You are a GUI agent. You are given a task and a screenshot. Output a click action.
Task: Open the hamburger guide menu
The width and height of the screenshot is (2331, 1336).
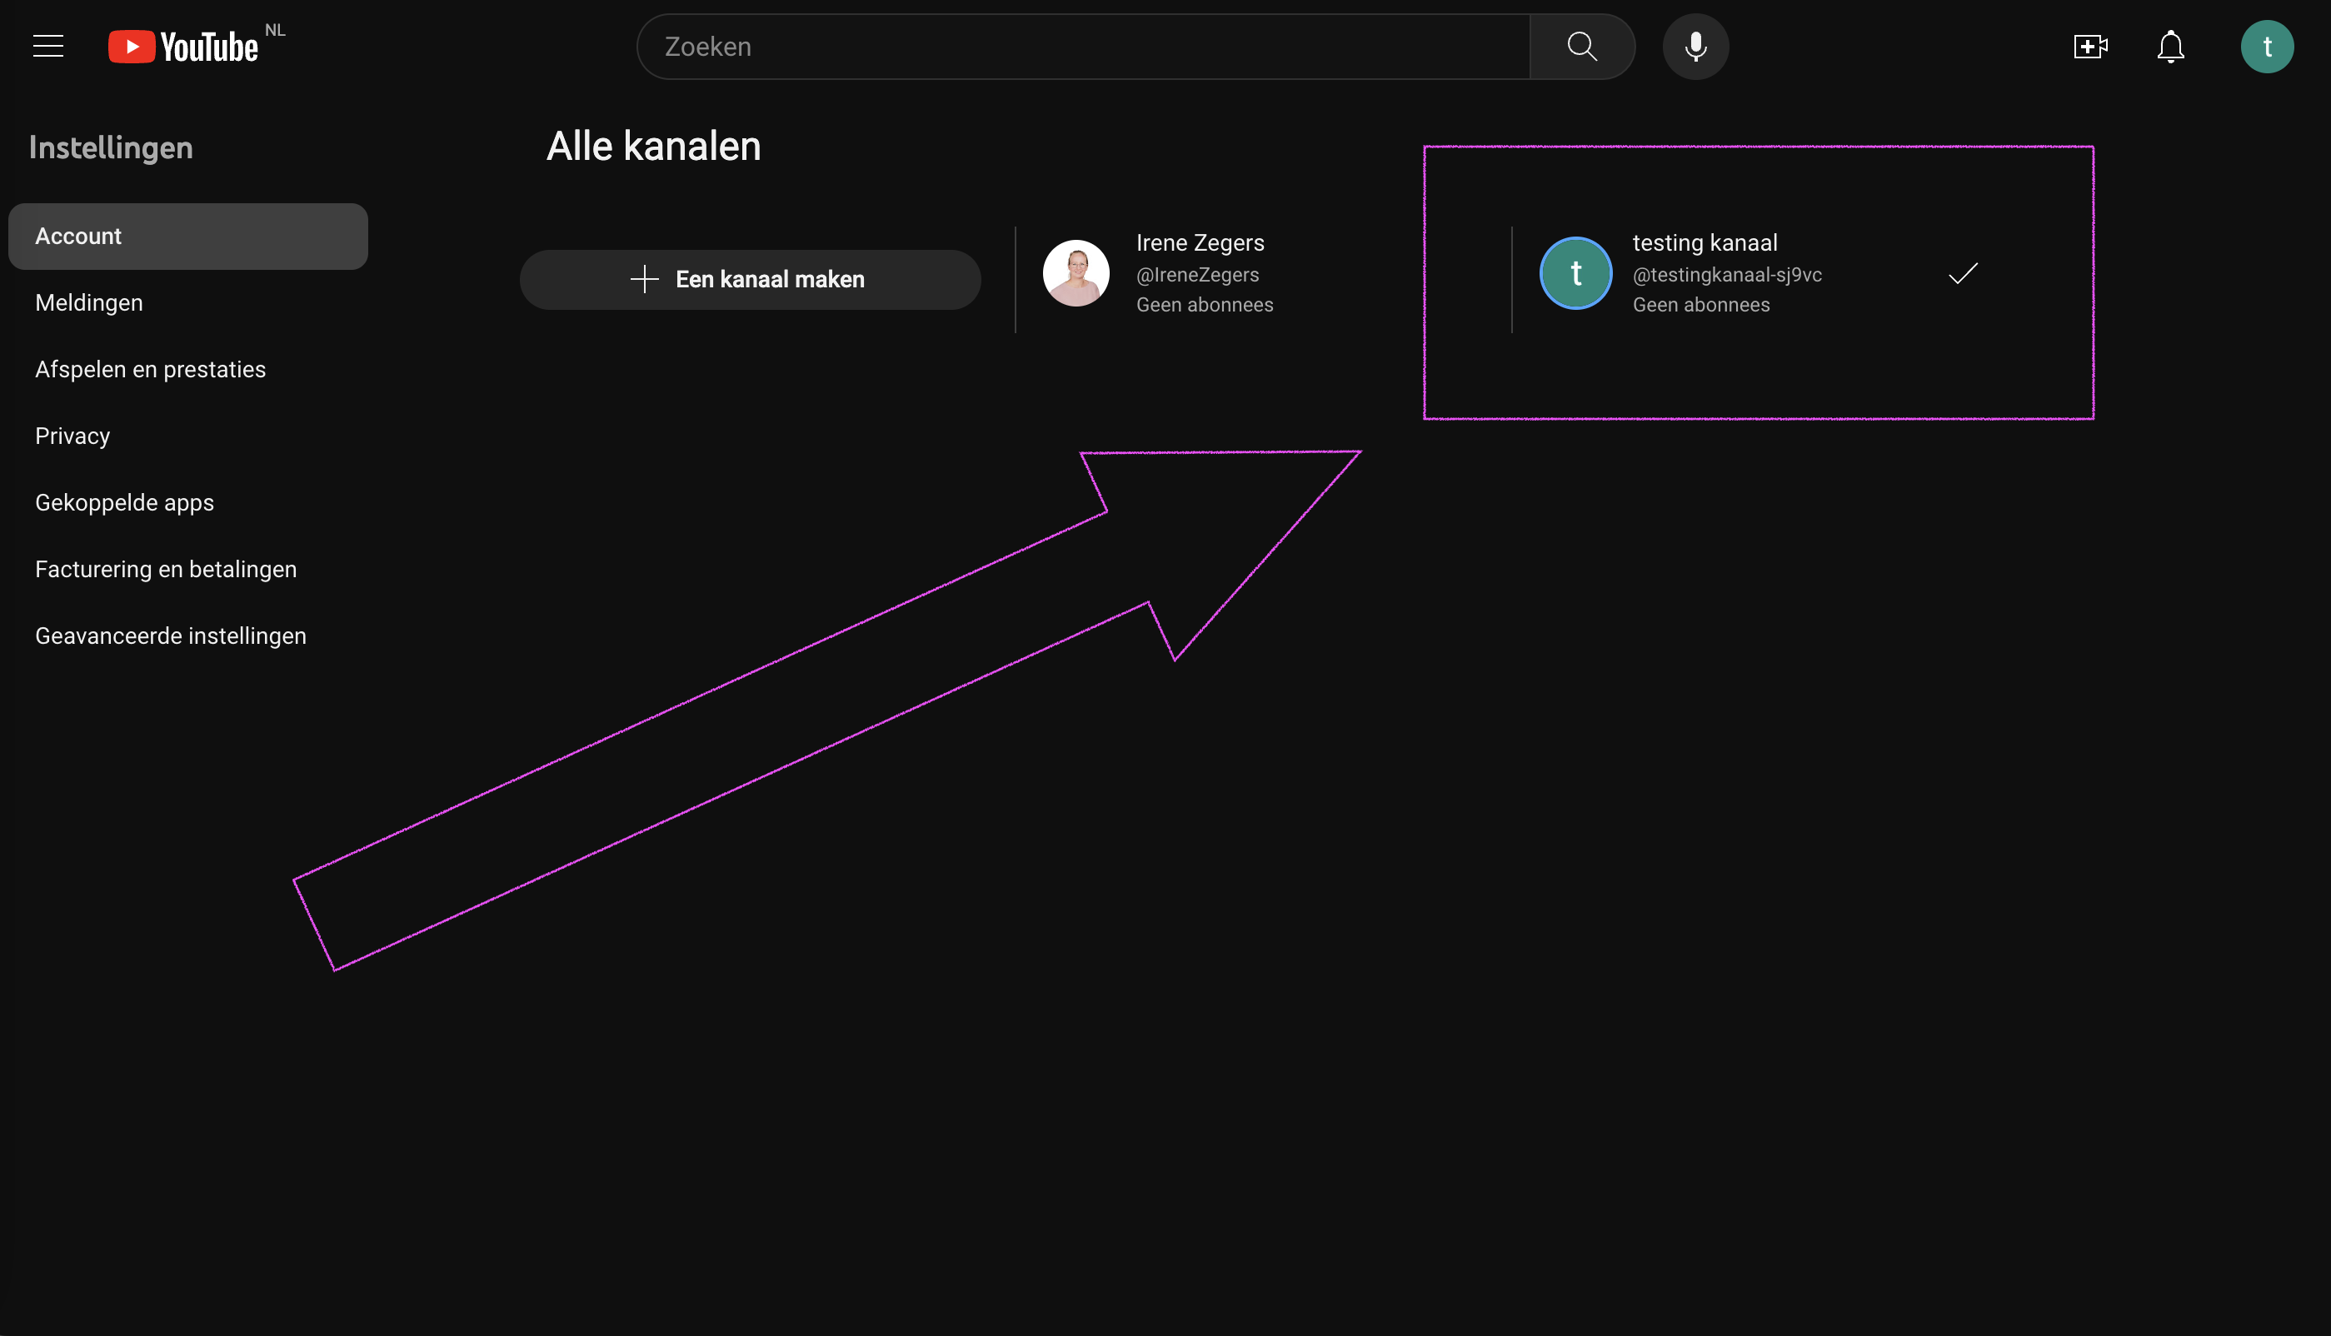pos(47,46)
